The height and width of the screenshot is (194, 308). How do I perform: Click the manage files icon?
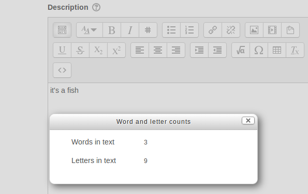pyautogui.click(x=290, y=30)
